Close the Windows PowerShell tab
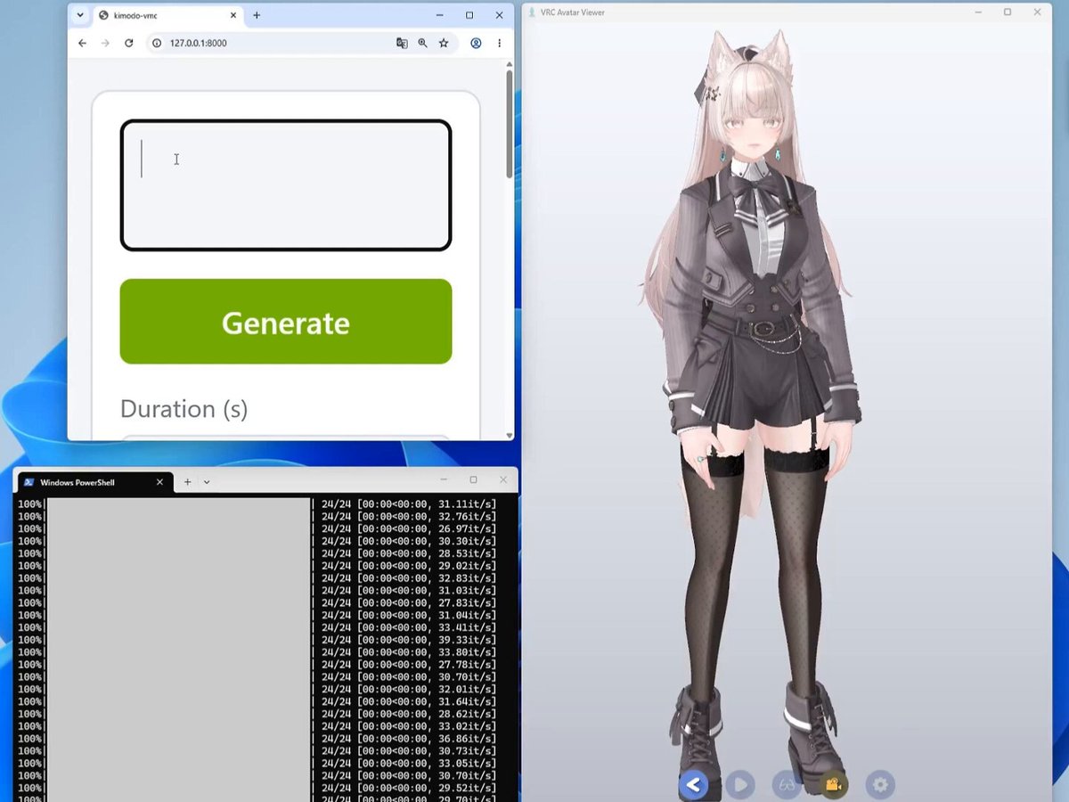Image resolution: width=1069 pixels, height=802 pixels. [x=159, y=482]
